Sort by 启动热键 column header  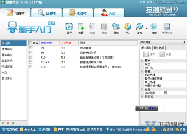pyautogui.click(x=49, y=43)
